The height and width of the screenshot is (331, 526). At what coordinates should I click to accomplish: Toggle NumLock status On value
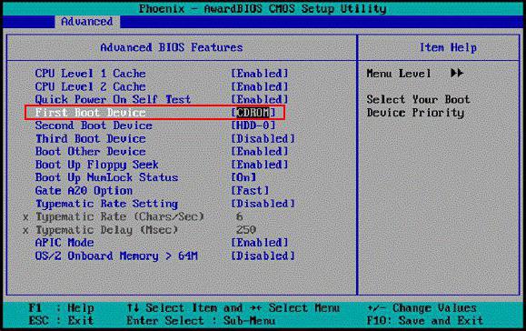[243, 177]
